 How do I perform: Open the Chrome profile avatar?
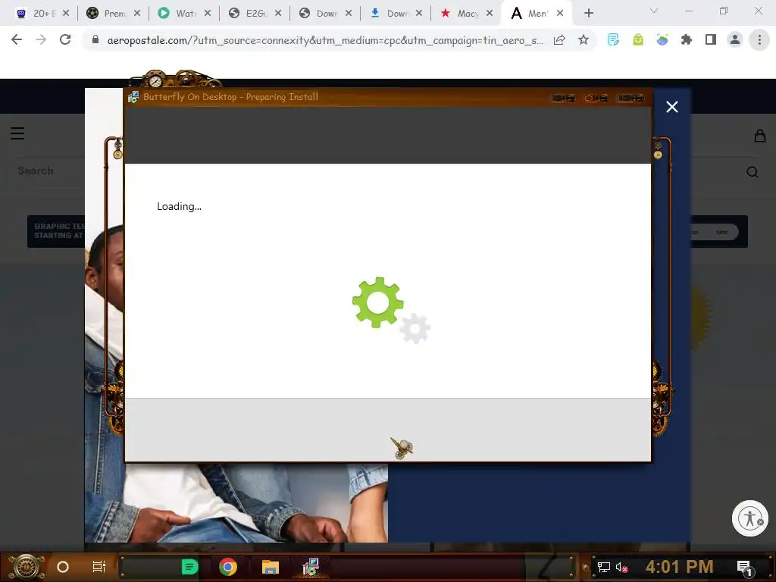click(x=735, y=40)
